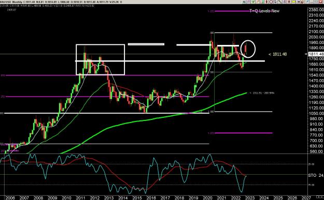Click the red diamond marker icon
The height and width of the screenshot is (200, 324).
(x=289, y=2)
